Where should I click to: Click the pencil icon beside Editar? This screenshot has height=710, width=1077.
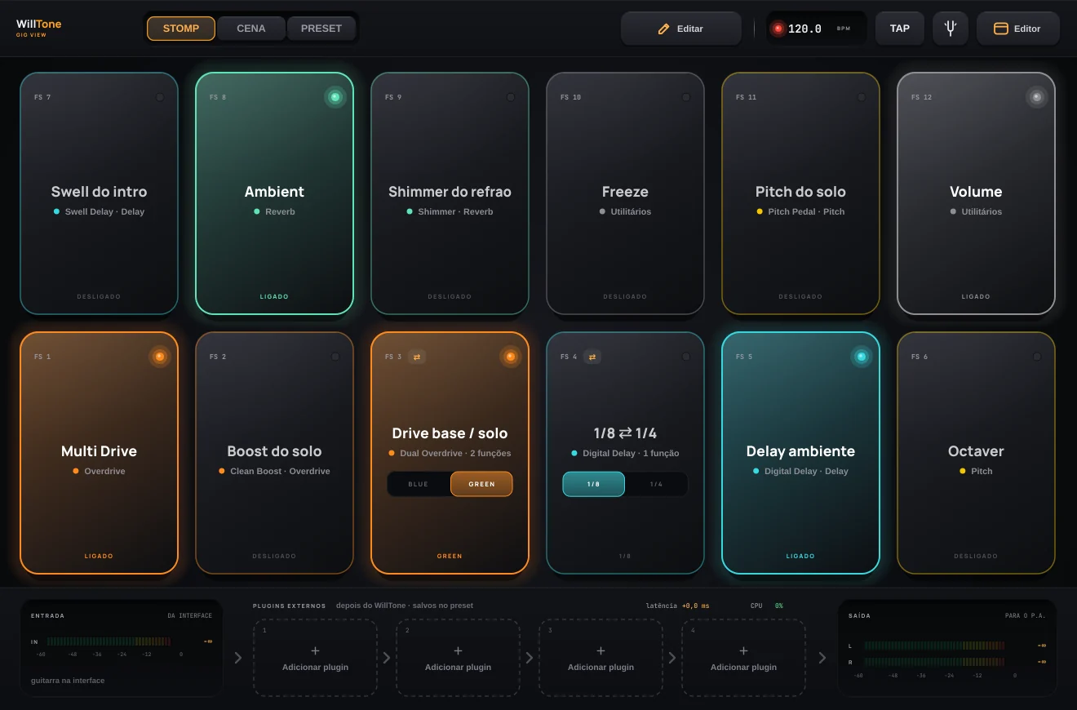coord(663,29)
